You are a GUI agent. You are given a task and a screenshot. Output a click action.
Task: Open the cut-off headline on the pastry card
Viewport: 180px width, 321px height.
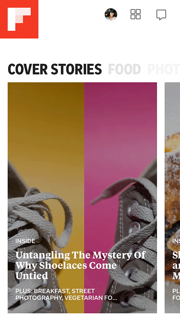(x=176, y=265)
